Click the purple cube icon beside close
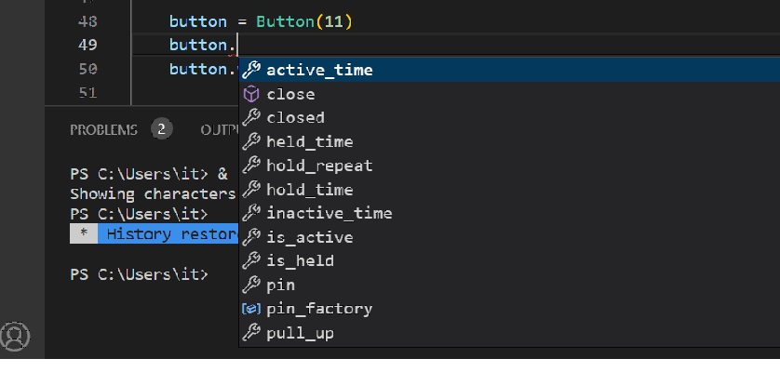 [x=251, y=94]
